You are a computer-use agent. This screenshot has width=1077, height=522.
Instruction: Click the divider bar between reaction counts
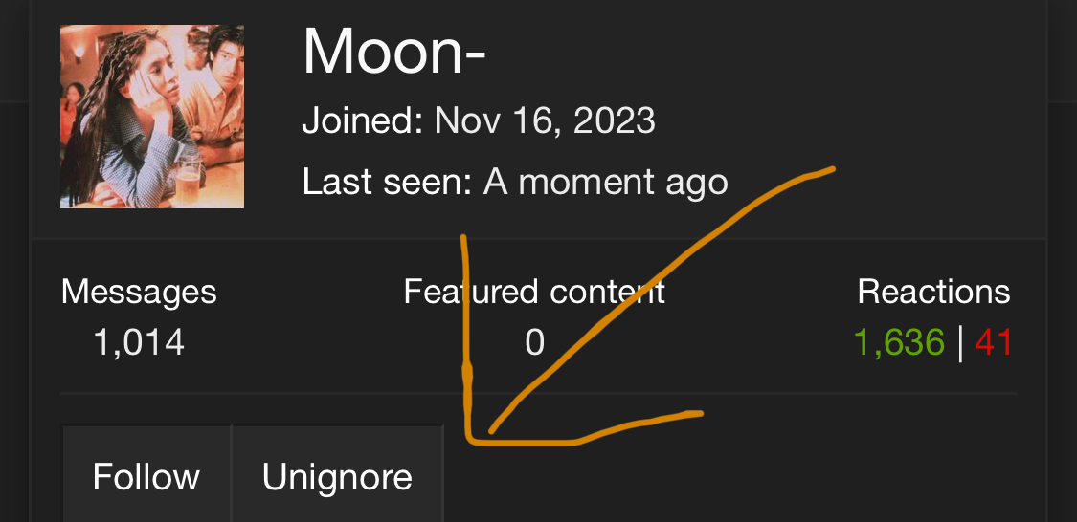tap(959, 342)
